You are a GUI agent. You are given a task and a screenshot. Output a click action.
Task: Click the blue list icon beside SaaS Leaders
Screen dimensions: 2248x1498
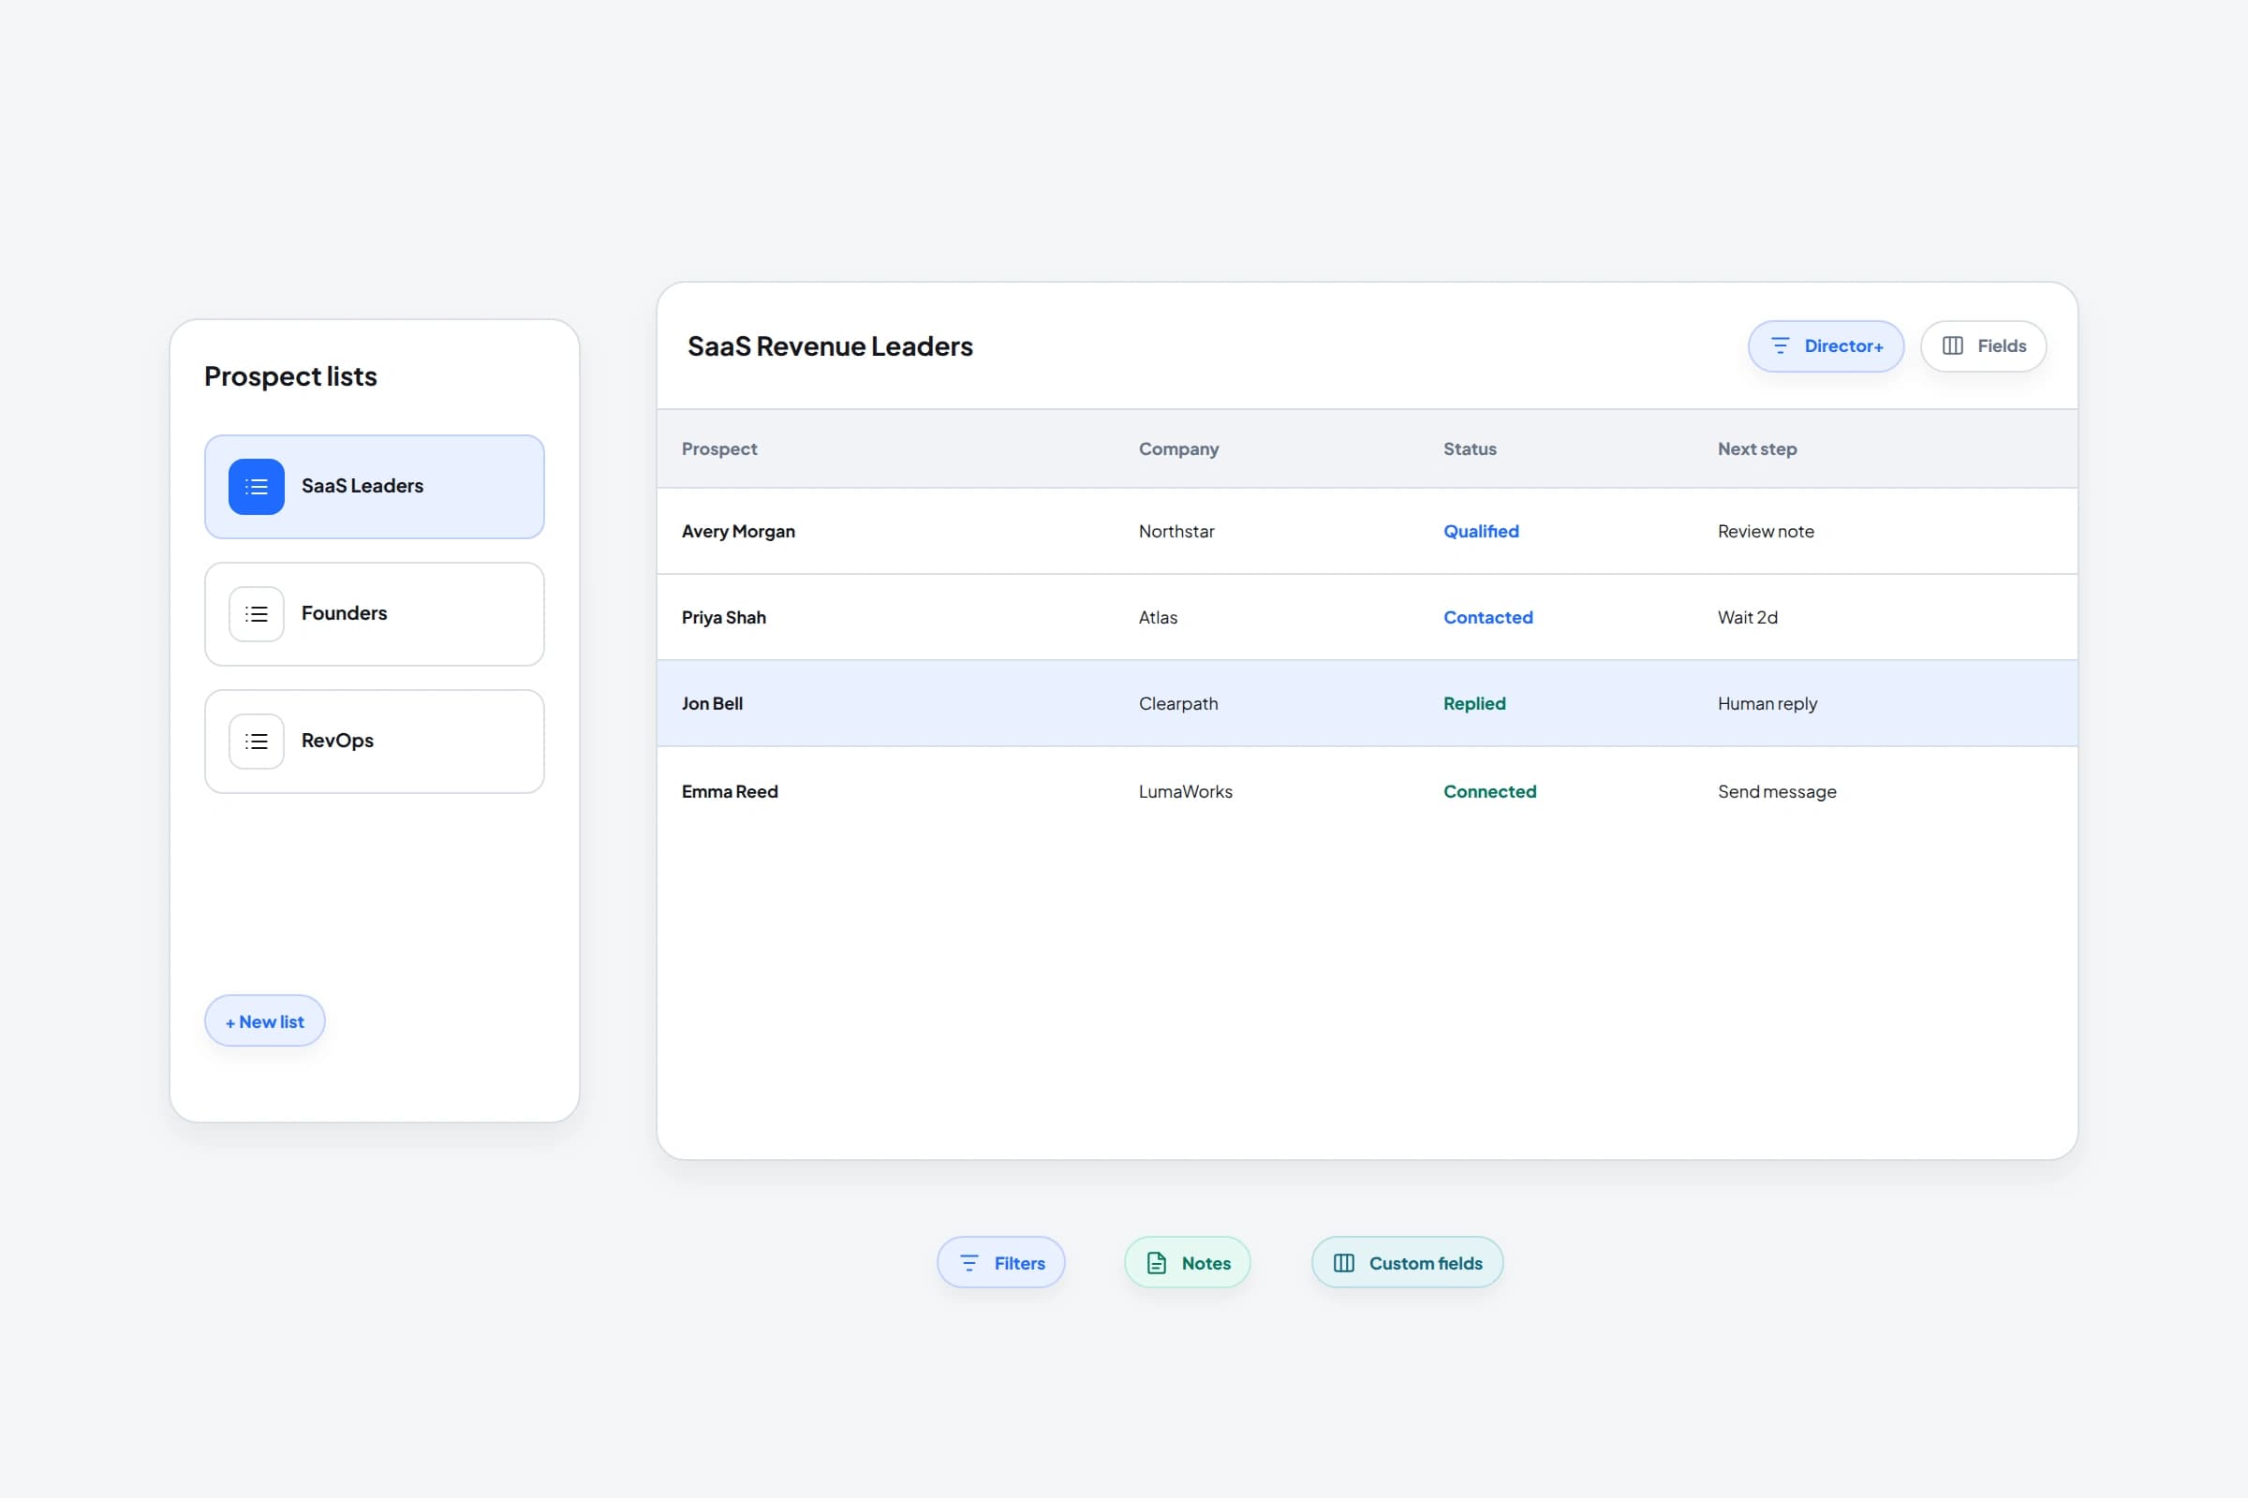tap(256, 486)
